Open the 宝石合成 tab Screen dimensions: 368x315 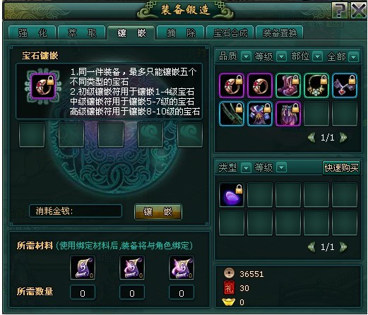(230, 33)
